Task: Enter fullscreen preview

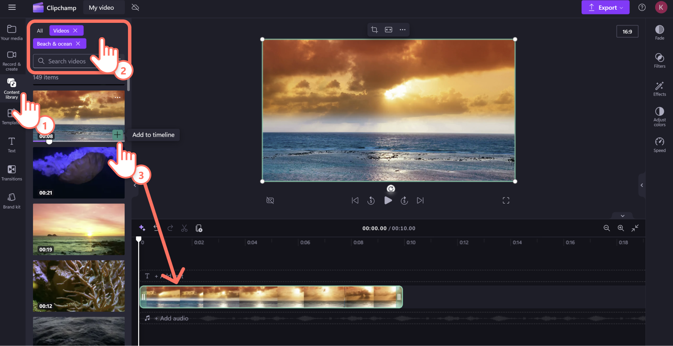Action: click(506, 200)
